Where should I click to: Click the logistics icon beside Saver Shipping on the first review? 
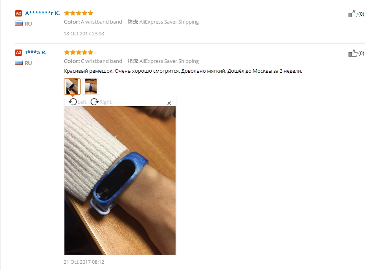coord(133,22)
